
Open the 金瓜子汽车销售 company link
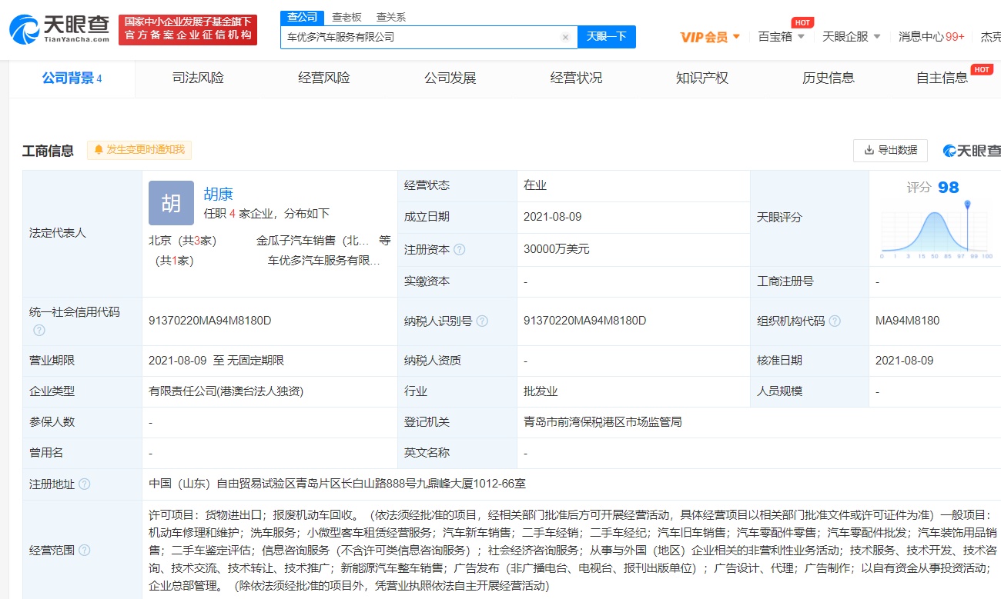(313, 241)
